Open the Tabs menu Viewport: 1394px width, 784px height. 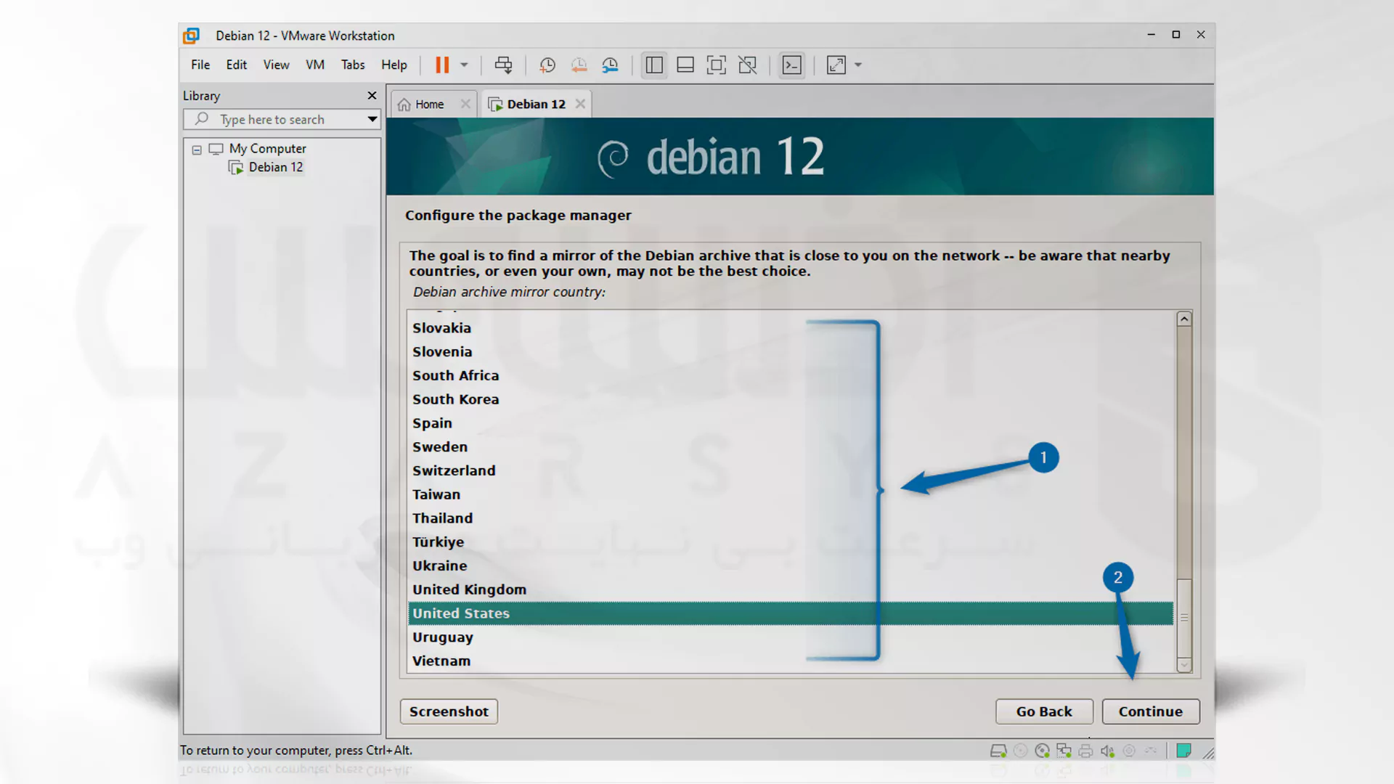coord(353,65)
